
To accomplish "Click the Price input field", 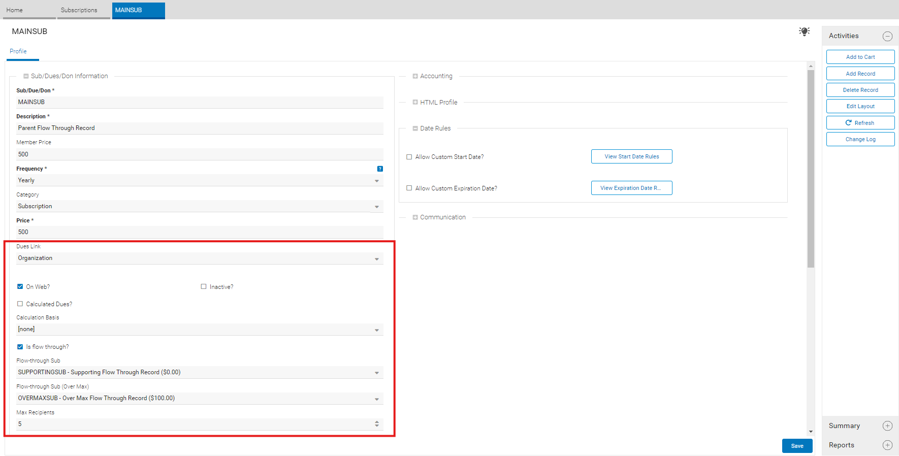I will pyautogui.click(x=200, y=232).
